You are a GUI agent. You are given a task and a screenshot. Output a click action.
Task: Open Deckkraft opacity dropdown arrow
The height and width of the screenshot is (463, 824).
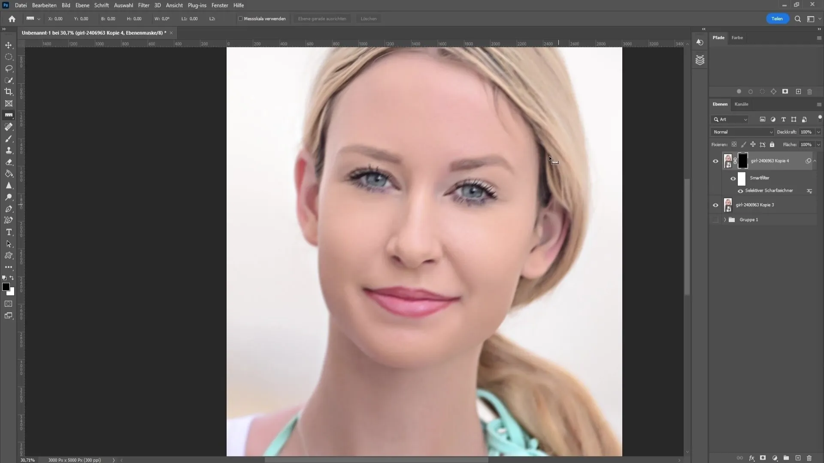pyautogui.click(x=818, y=132)
